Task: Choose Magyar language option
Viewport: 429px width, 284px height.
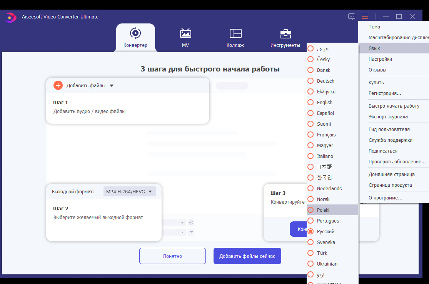Action: click(332, 145)
